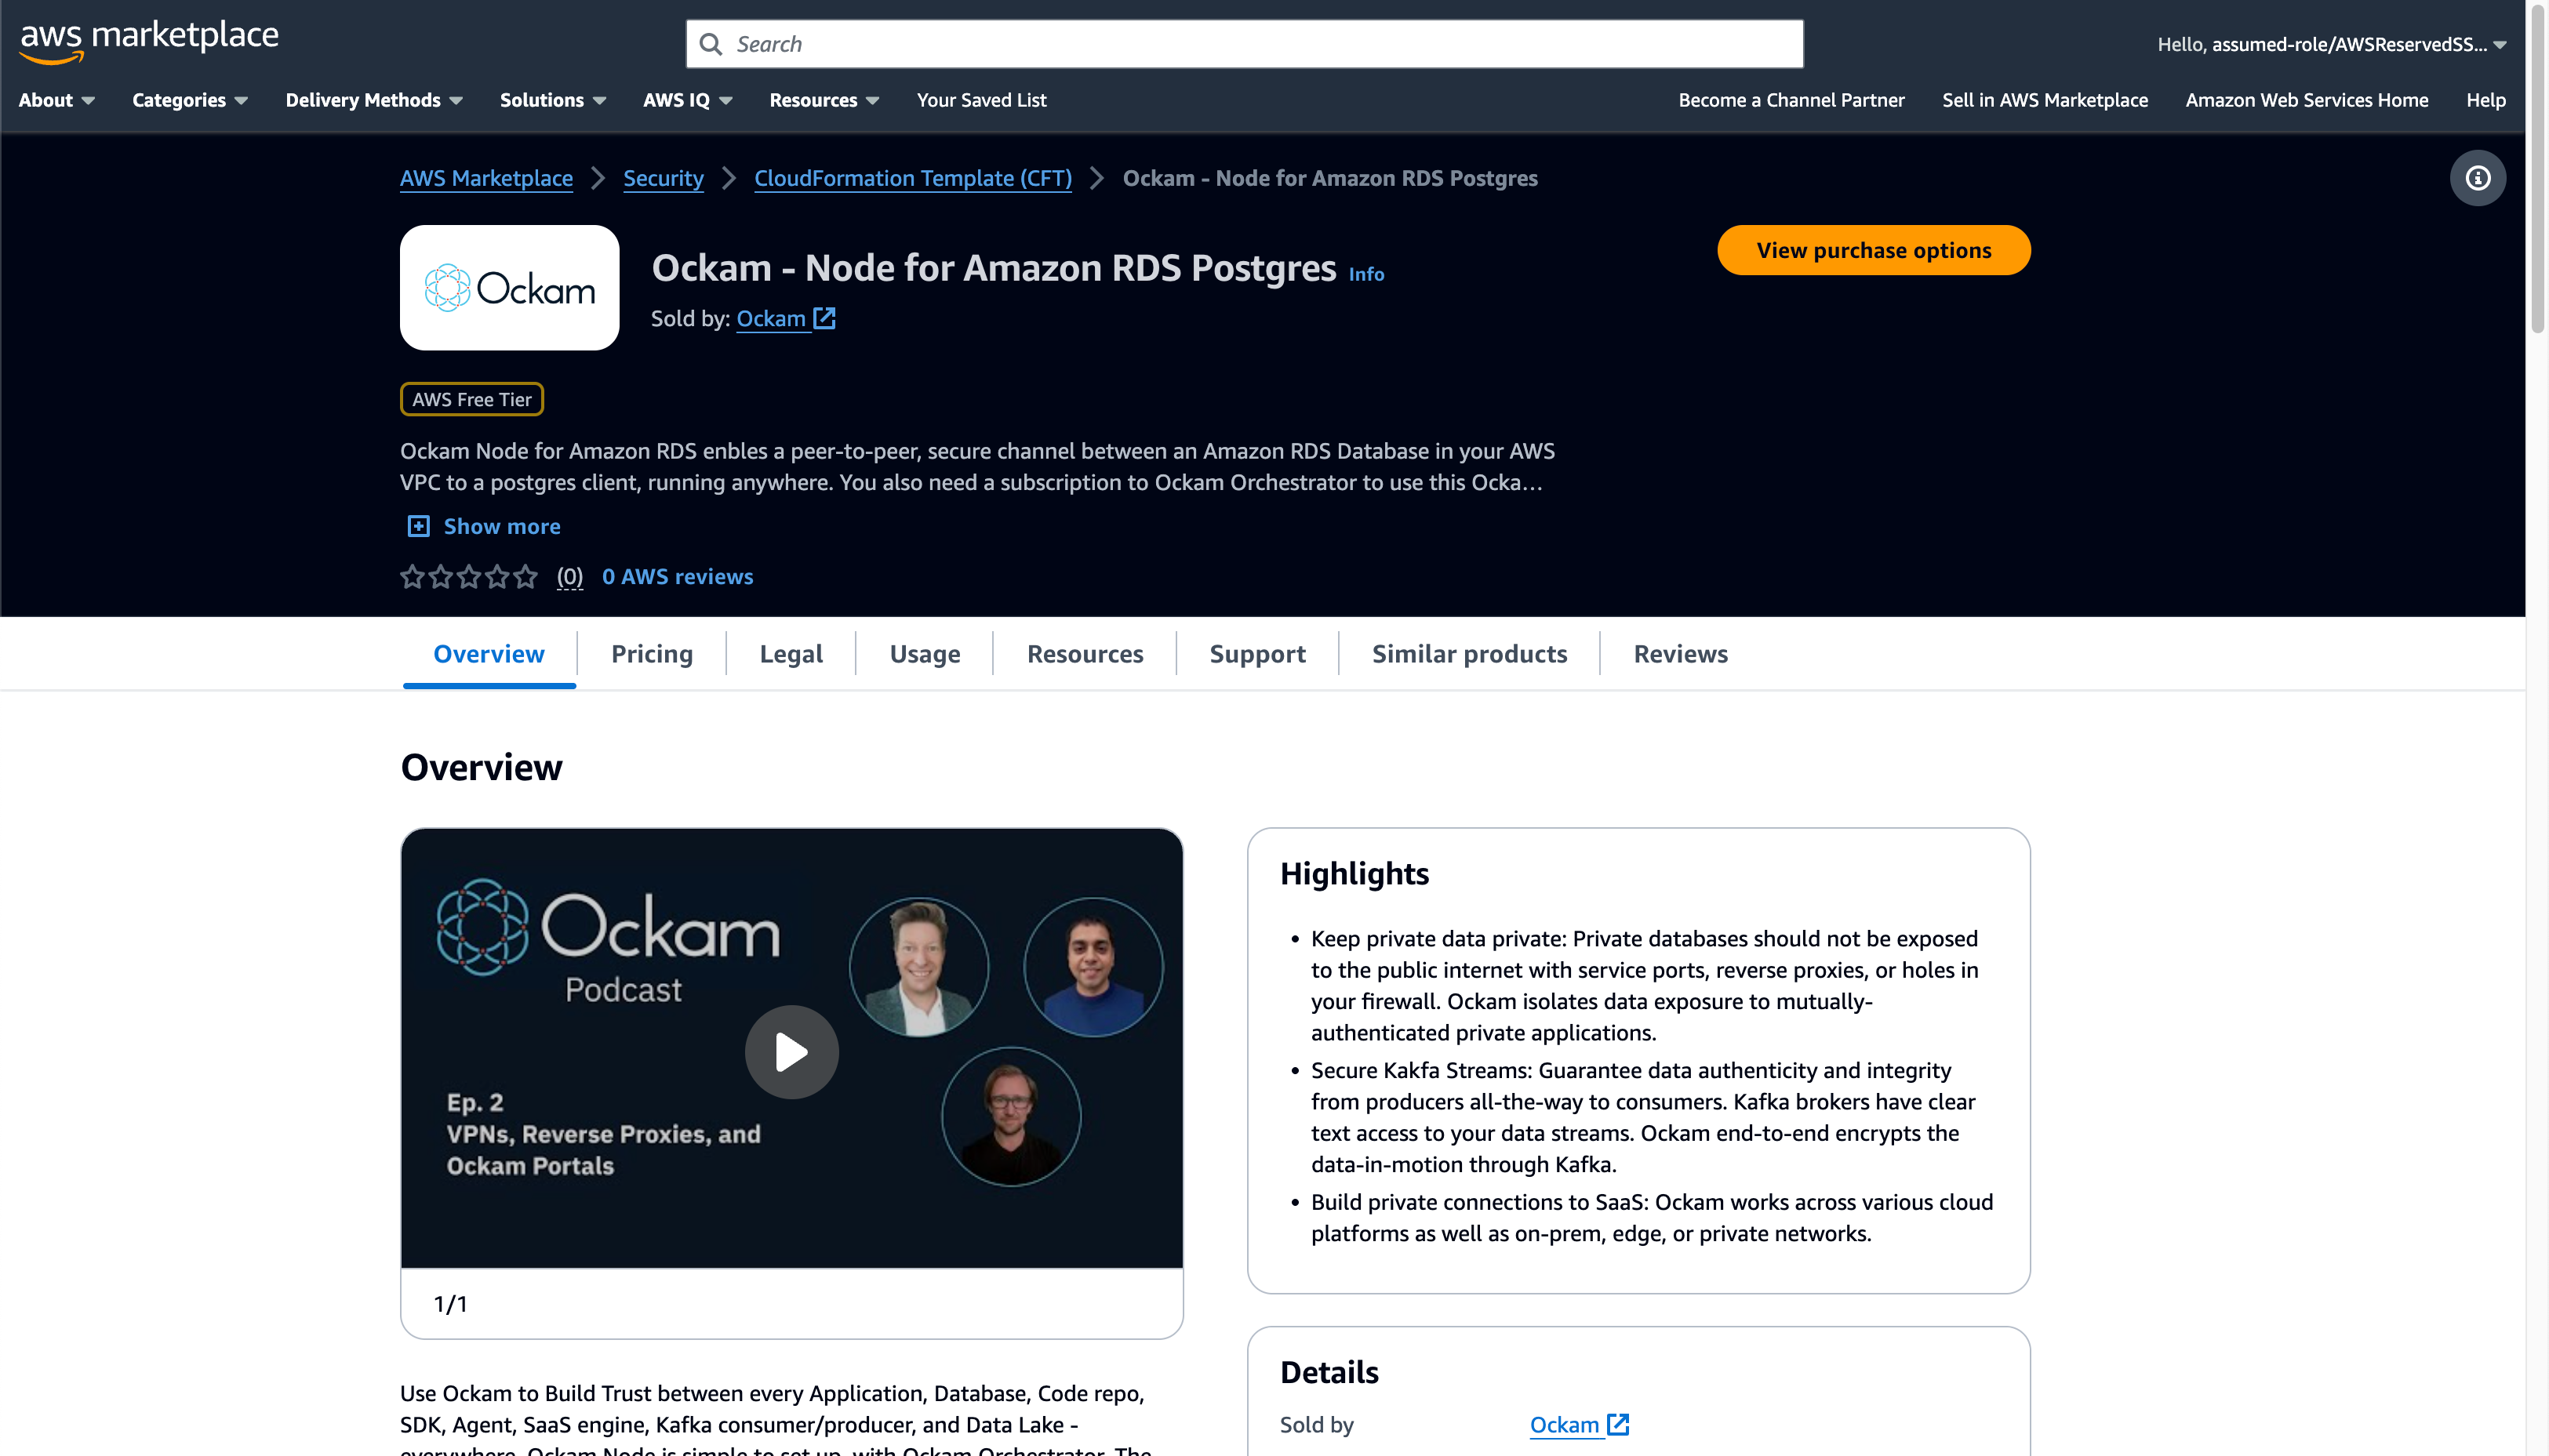
Task: Click the AWS Marketplace home icon
Action: (149, 38)
